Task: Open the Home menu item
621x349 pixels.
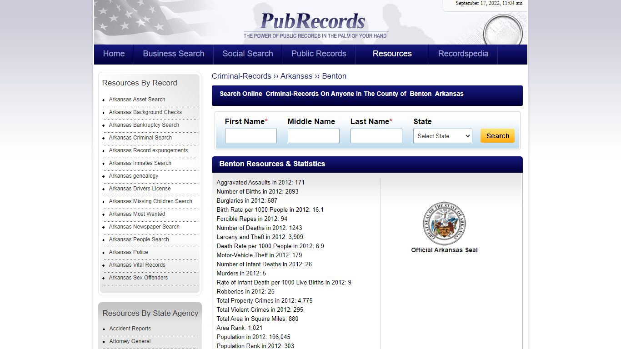Action: coord(114,54)
